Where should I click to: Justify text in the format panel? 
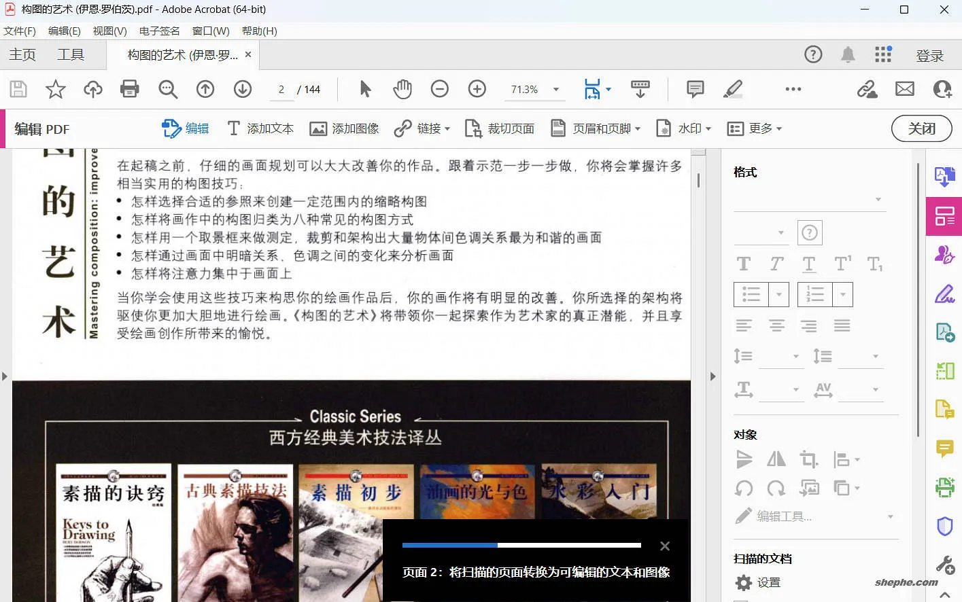pos(842,326)
